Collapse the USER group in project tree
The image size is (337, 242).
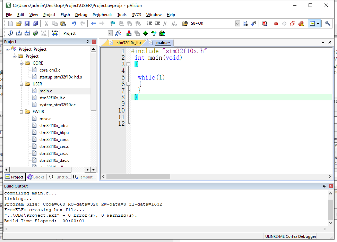(21, 84)
